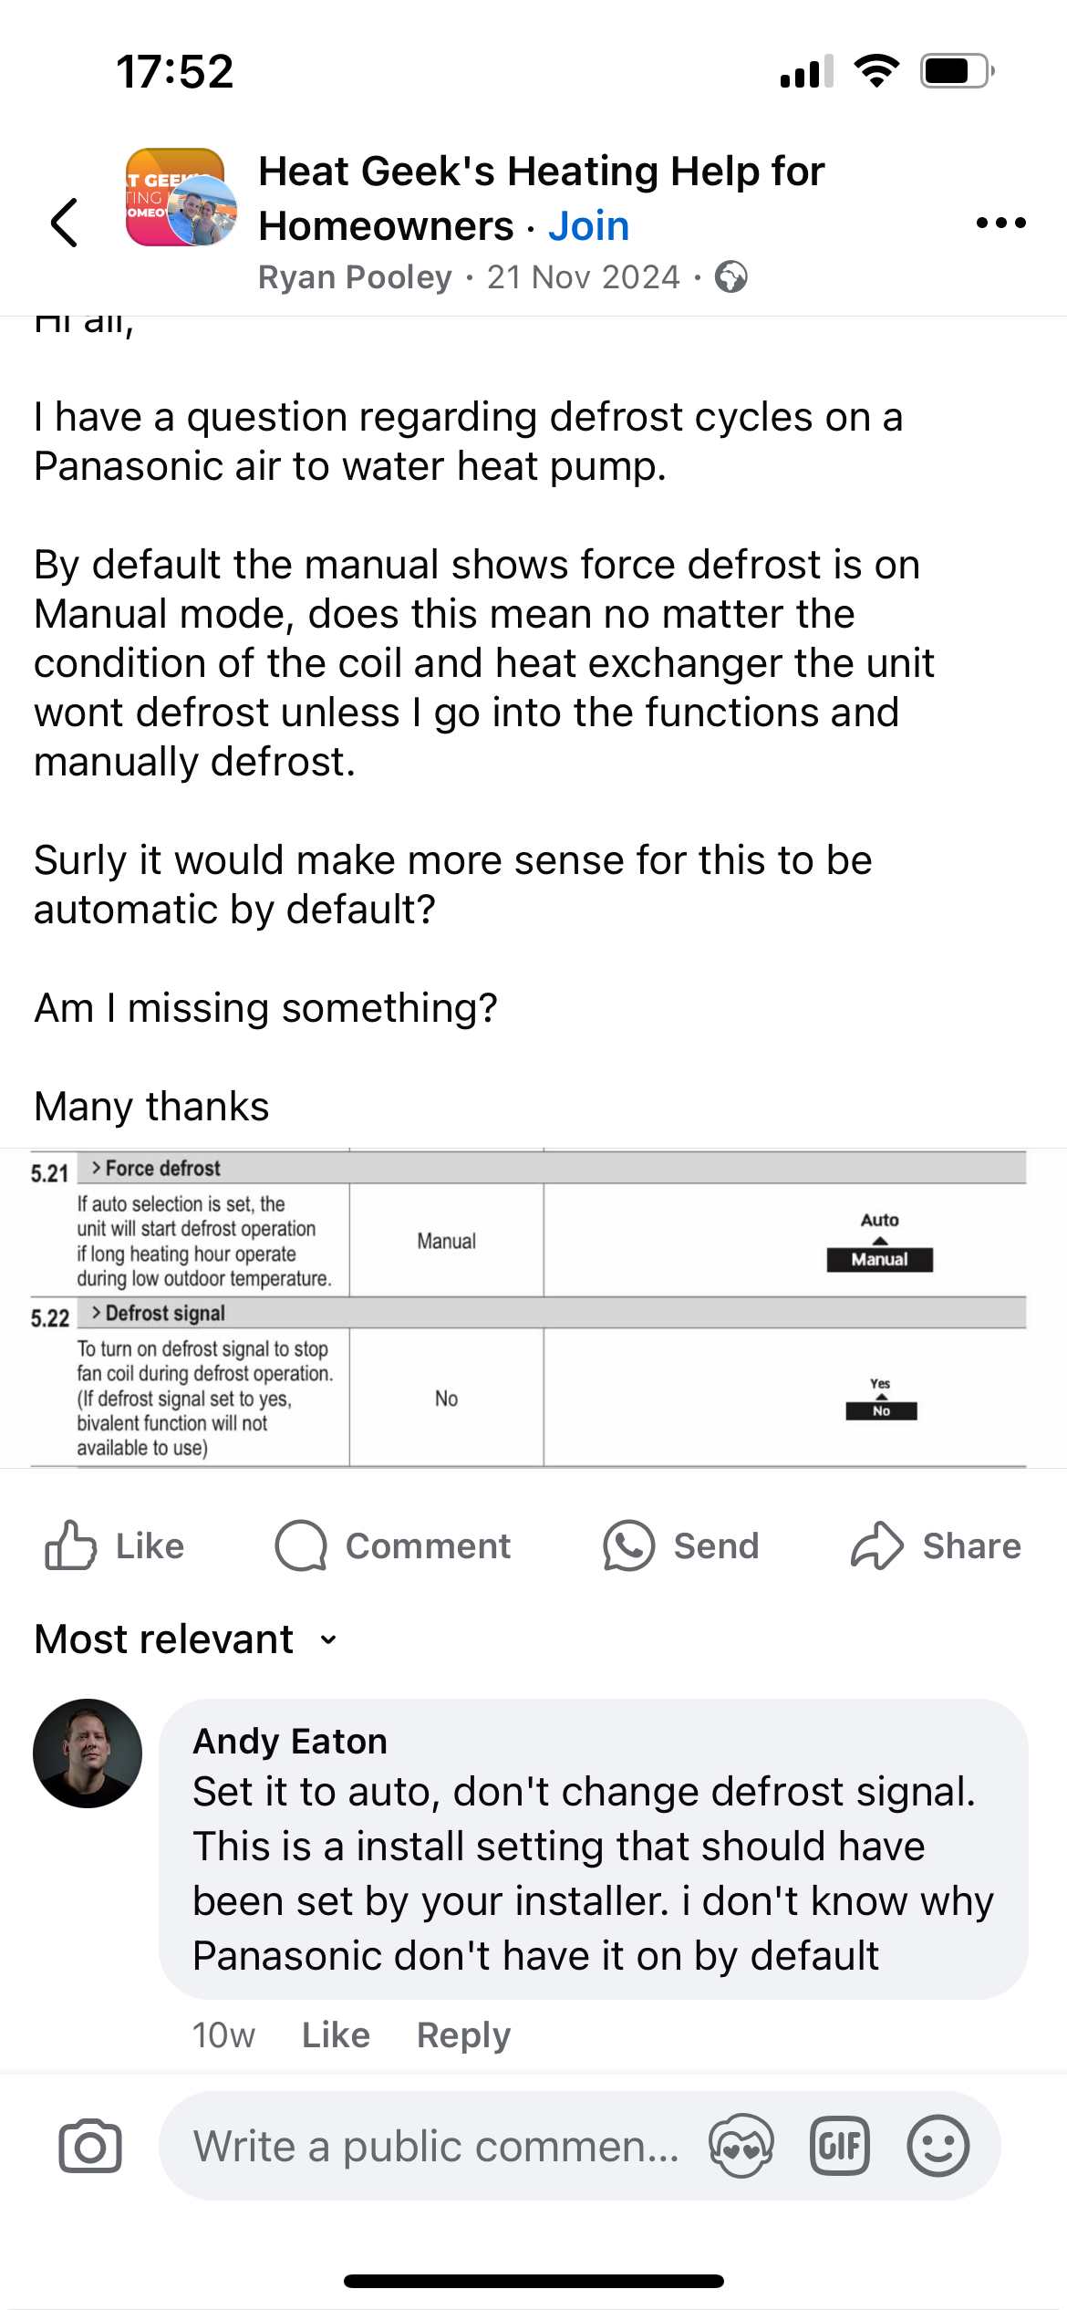This screenshot has height=2310, width=1067.
Task: Join the Heat Geek group
Action: click(x=588, y=226)
